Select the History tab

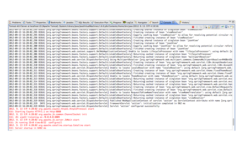click(184, 22)
